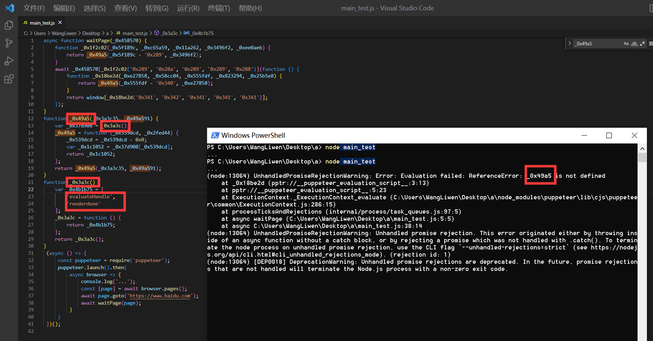
Task: Open the Extensions icon
Action: tap(8, 79)
